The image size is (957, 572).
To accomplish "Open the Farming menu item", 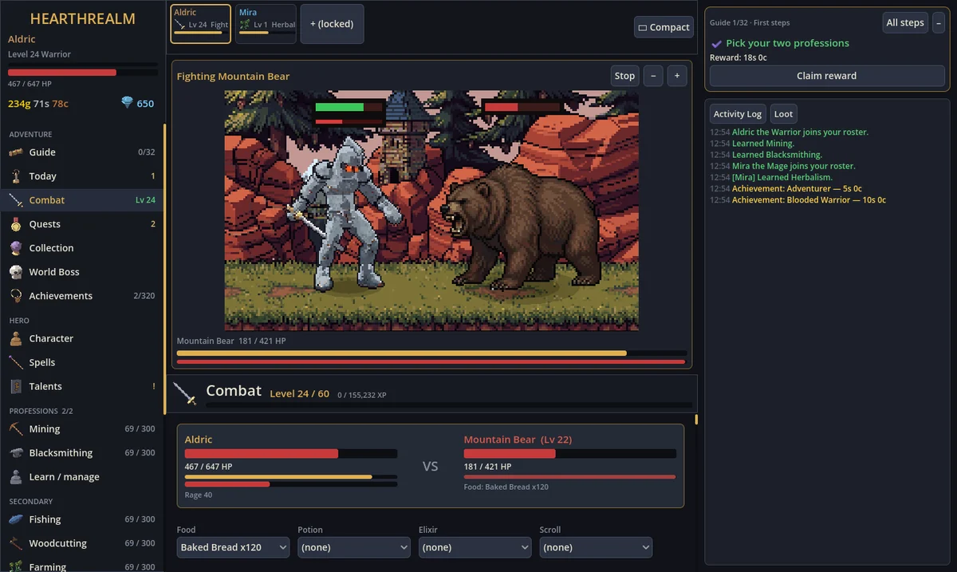I will tap(84, 565).
